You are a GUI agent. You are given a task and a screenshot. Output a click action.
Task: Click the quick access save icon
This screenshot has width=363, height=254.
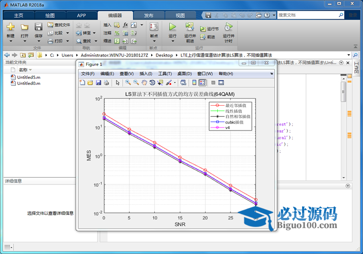tap(208, 15)
